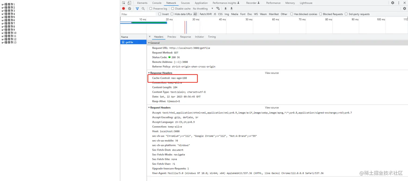Open DevTools settings gear in top bar
Screen dimensions: 408x181
coord(393,3)
